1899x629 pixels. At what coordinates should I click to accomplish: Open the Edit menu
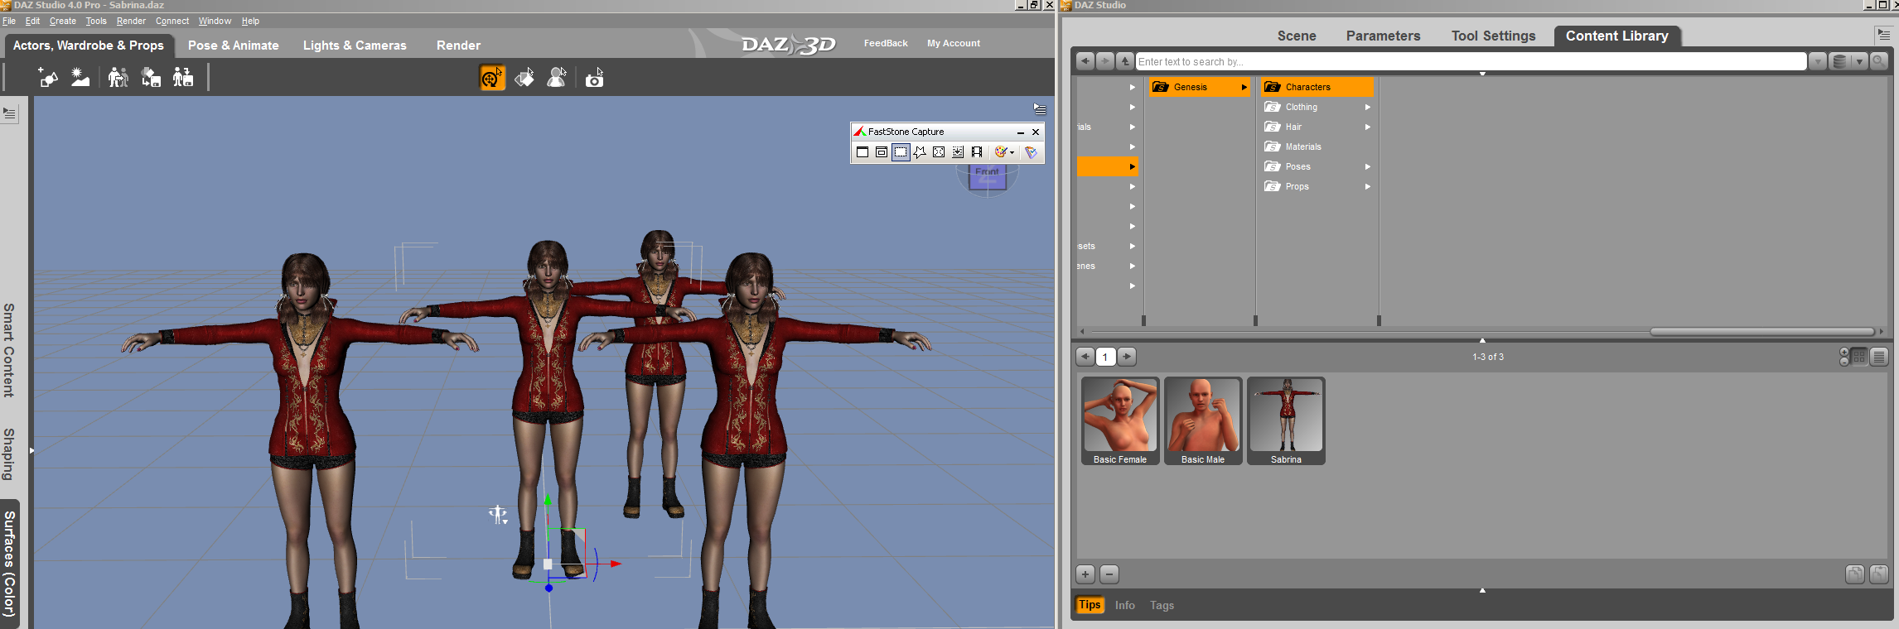coord(32,22)
